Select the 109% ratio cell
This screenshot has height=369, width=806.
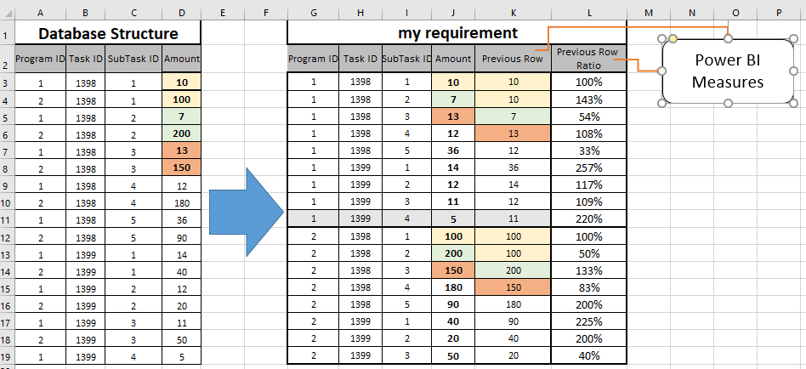tap(589, 202)
